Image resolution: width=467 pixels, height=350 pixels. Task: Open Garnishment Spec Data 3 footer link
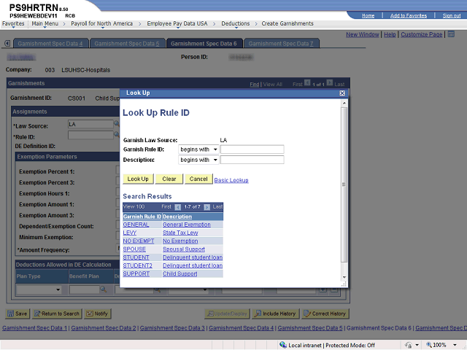172,328
